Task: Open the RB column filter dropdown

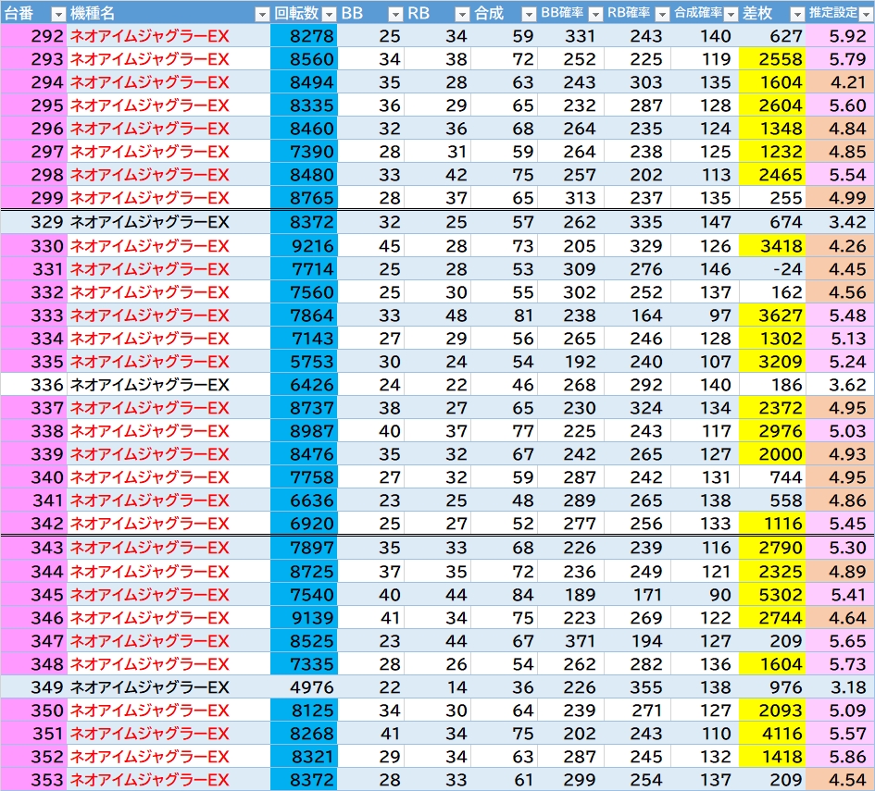Action: (x=462, y=14)
